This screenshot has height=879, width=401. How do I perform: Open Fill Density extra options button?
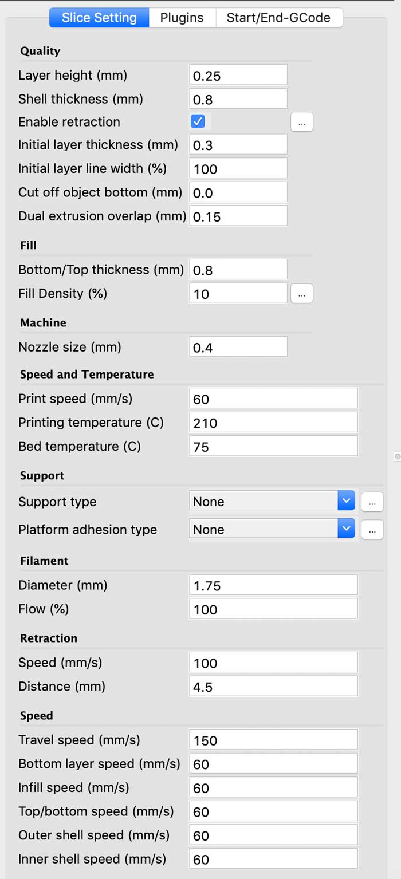tap(302, 294)
